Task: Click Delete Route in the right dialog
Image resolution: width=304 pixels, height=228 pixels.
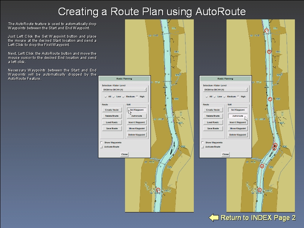Action: point(213,116)
